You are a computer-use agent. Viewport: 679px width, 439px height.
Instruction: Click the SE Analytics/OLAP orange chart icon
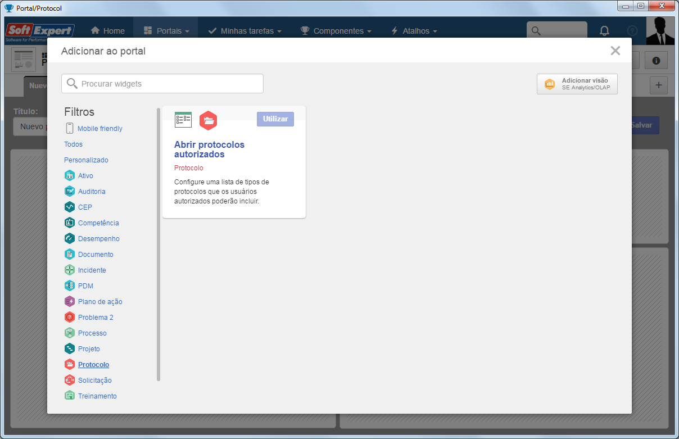550,84
